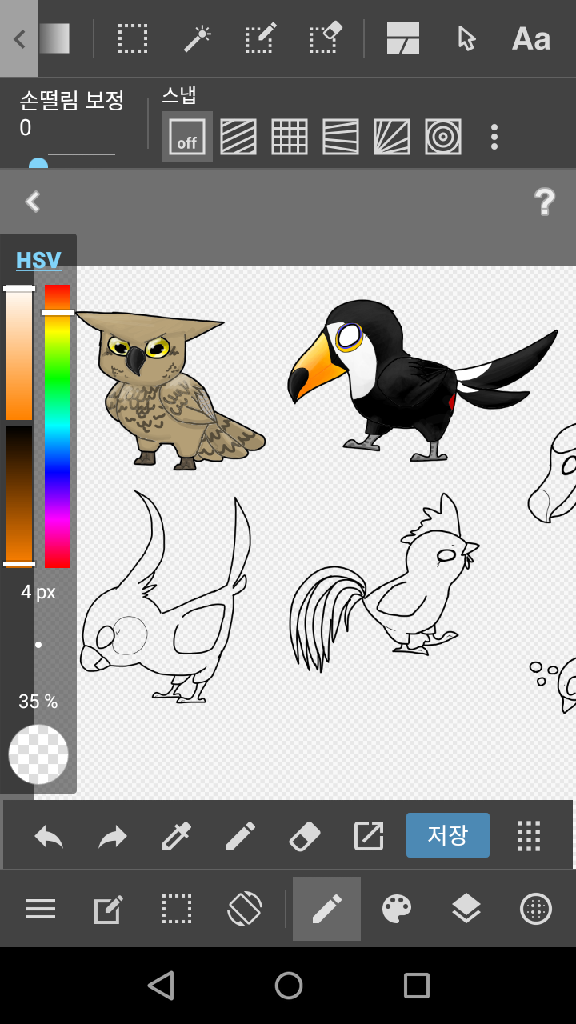Open the export/share icon
Image resolution: width=576 pixels, height=1024 pixels.
369,836
